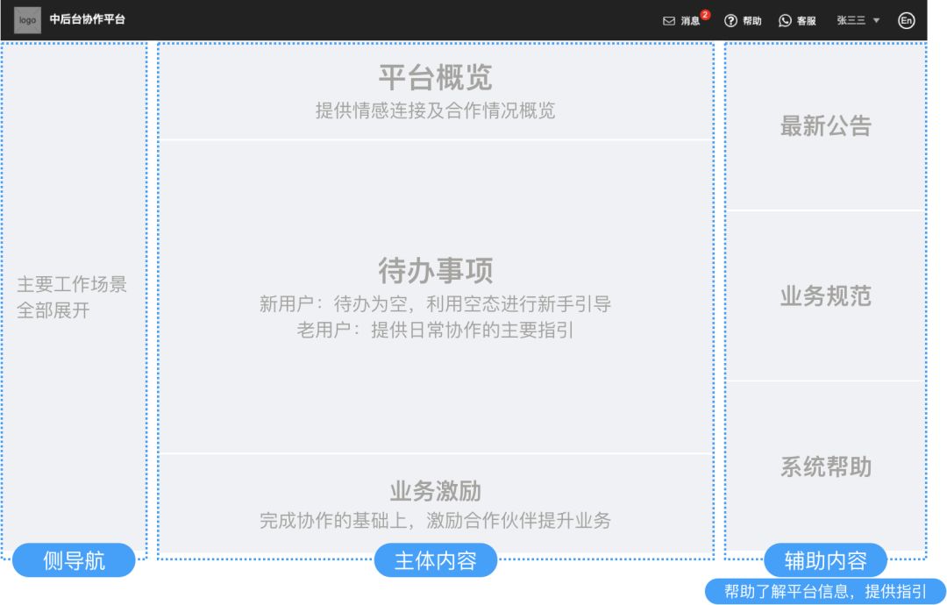Click the line starting with 老用户
Screen dimensions: 947x605
436,331
